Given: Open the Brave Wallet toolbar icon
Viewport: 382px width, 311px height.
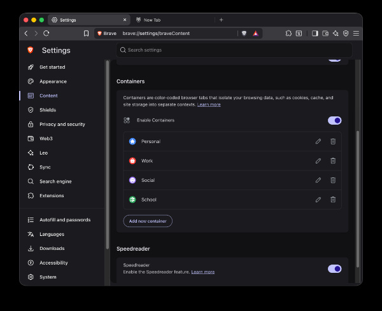Looking at the screenshot, I should [325, 33].
